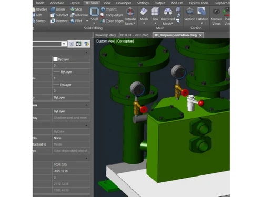
Task: Apply Union to solids
Action: [x=58, y=9]
